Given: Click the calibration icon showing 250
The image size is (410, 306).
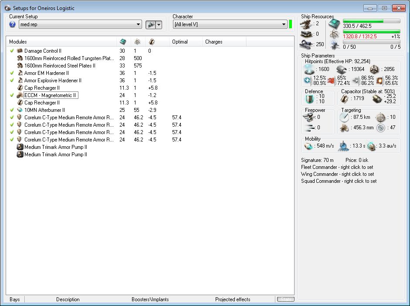Looking at the screenshot, I should [x=306, y=45].
